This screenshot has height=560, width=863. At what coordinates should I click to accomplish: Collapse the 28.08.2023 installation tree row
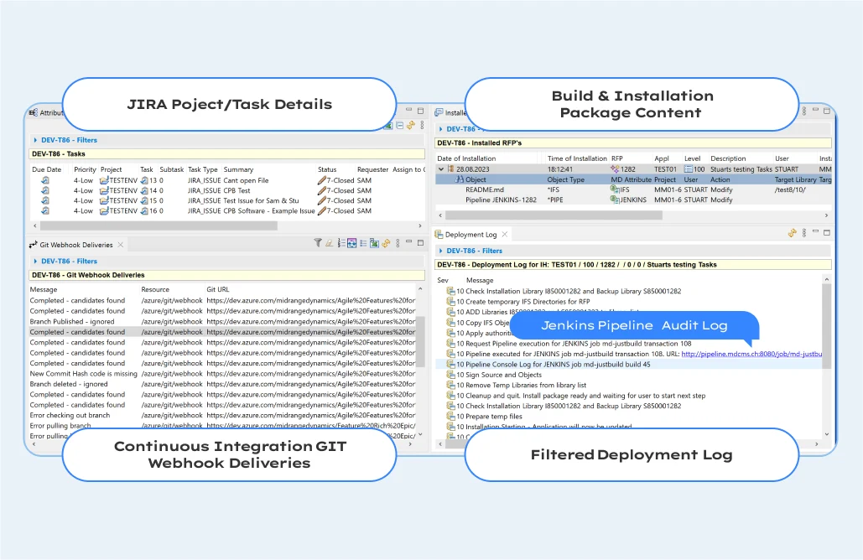tap(442, 169)
